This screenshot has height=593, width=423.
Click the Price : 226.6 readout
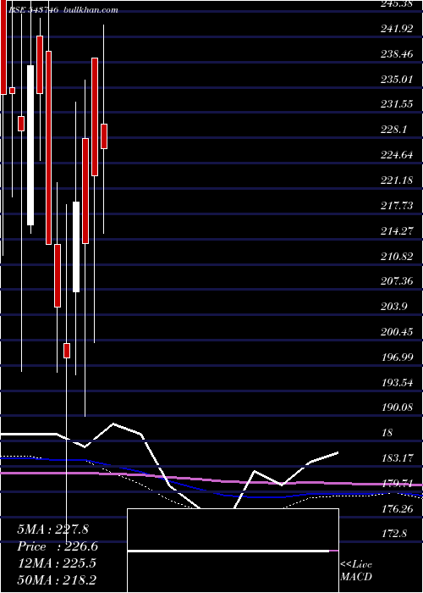pyautogui.click(x=58, y=546)
